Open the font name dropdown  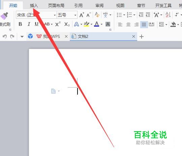55,15
